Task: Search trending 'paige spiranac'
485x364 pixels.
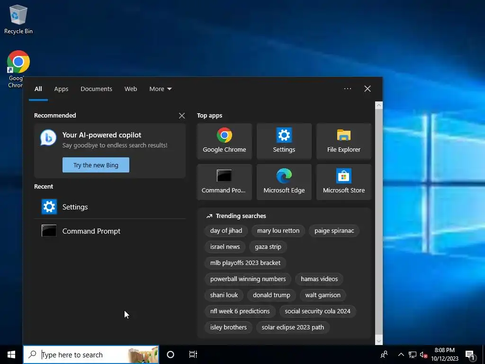Action: tap(334, 231)
